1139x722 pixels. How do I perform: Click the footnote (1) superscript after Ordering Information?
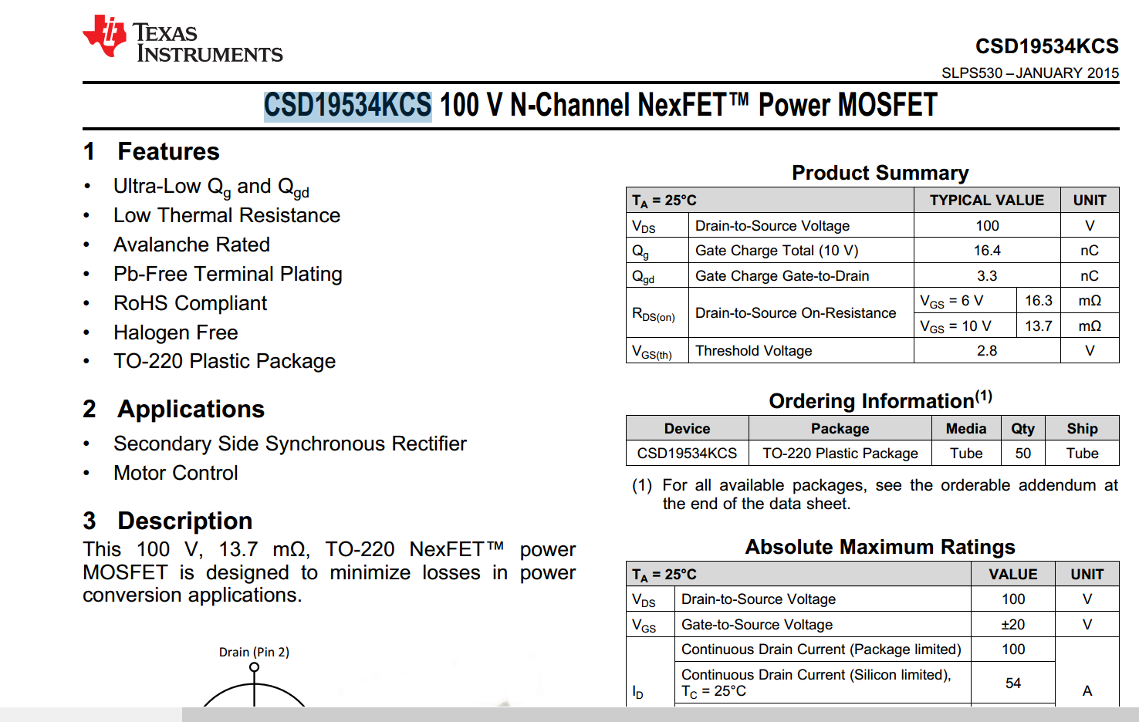pos(982,395)
